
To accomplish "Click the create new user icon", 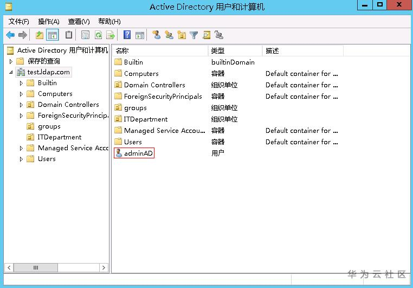I will point(157,35).
